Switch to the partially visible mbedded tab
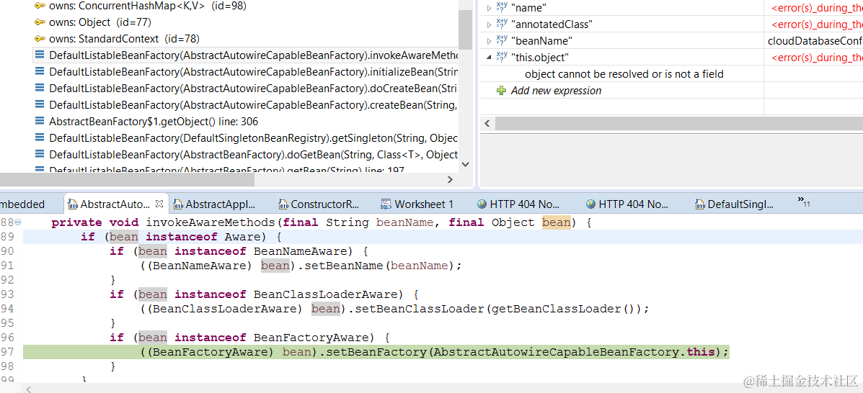This screenshot has width=863, height=393. pos(22,204)
